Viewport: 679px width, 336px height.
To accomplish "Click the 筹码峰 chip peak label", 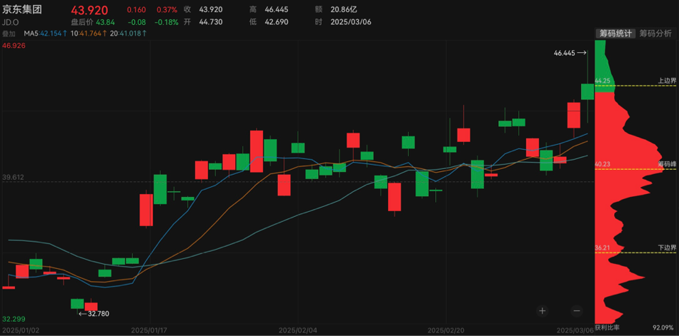I will (667, 164).
